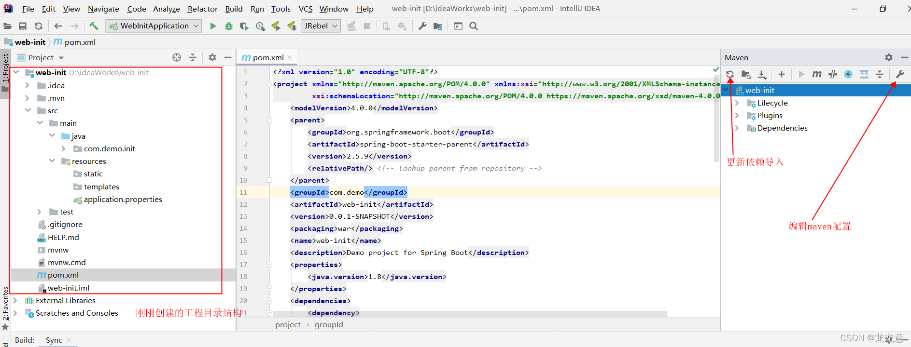Viewport: 911px width, 347px height.
Task: Reimport all Maven projects
Action: 730,74
